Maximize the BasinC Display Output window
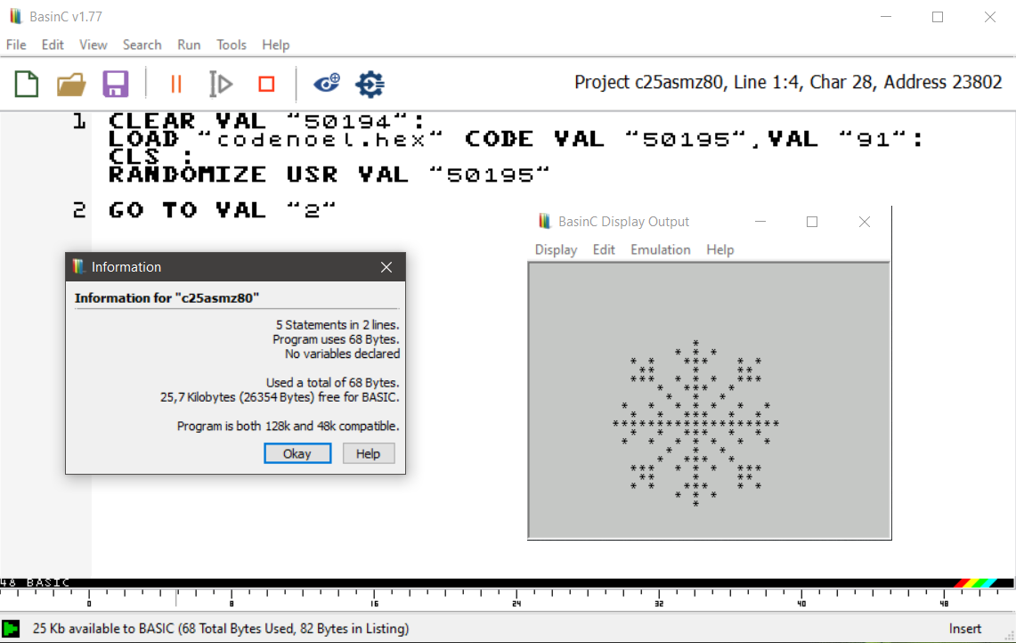The width and height of the screenshot is (1016, 643). coord(812,222)
